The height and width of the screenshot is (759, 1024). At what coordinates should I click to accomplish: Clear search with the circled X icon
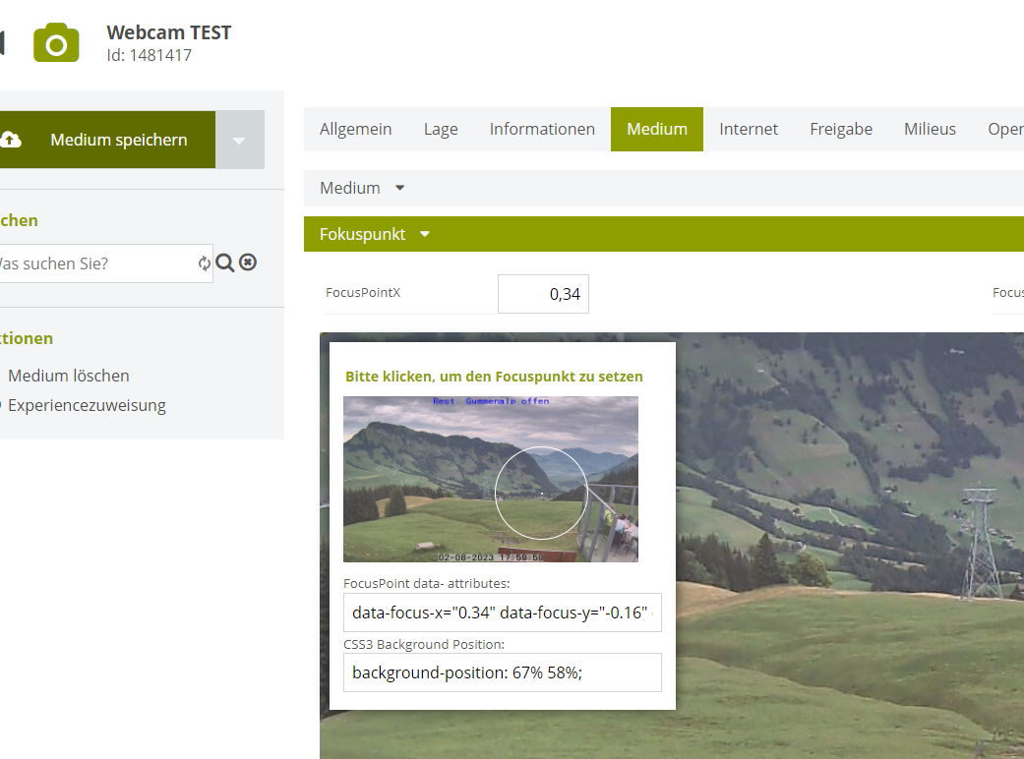click(x=248, y=263)
